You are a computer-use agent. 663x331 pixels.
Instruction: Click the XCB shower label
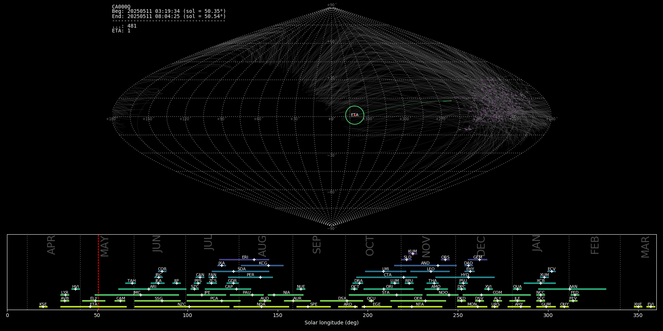pos(541,281)
